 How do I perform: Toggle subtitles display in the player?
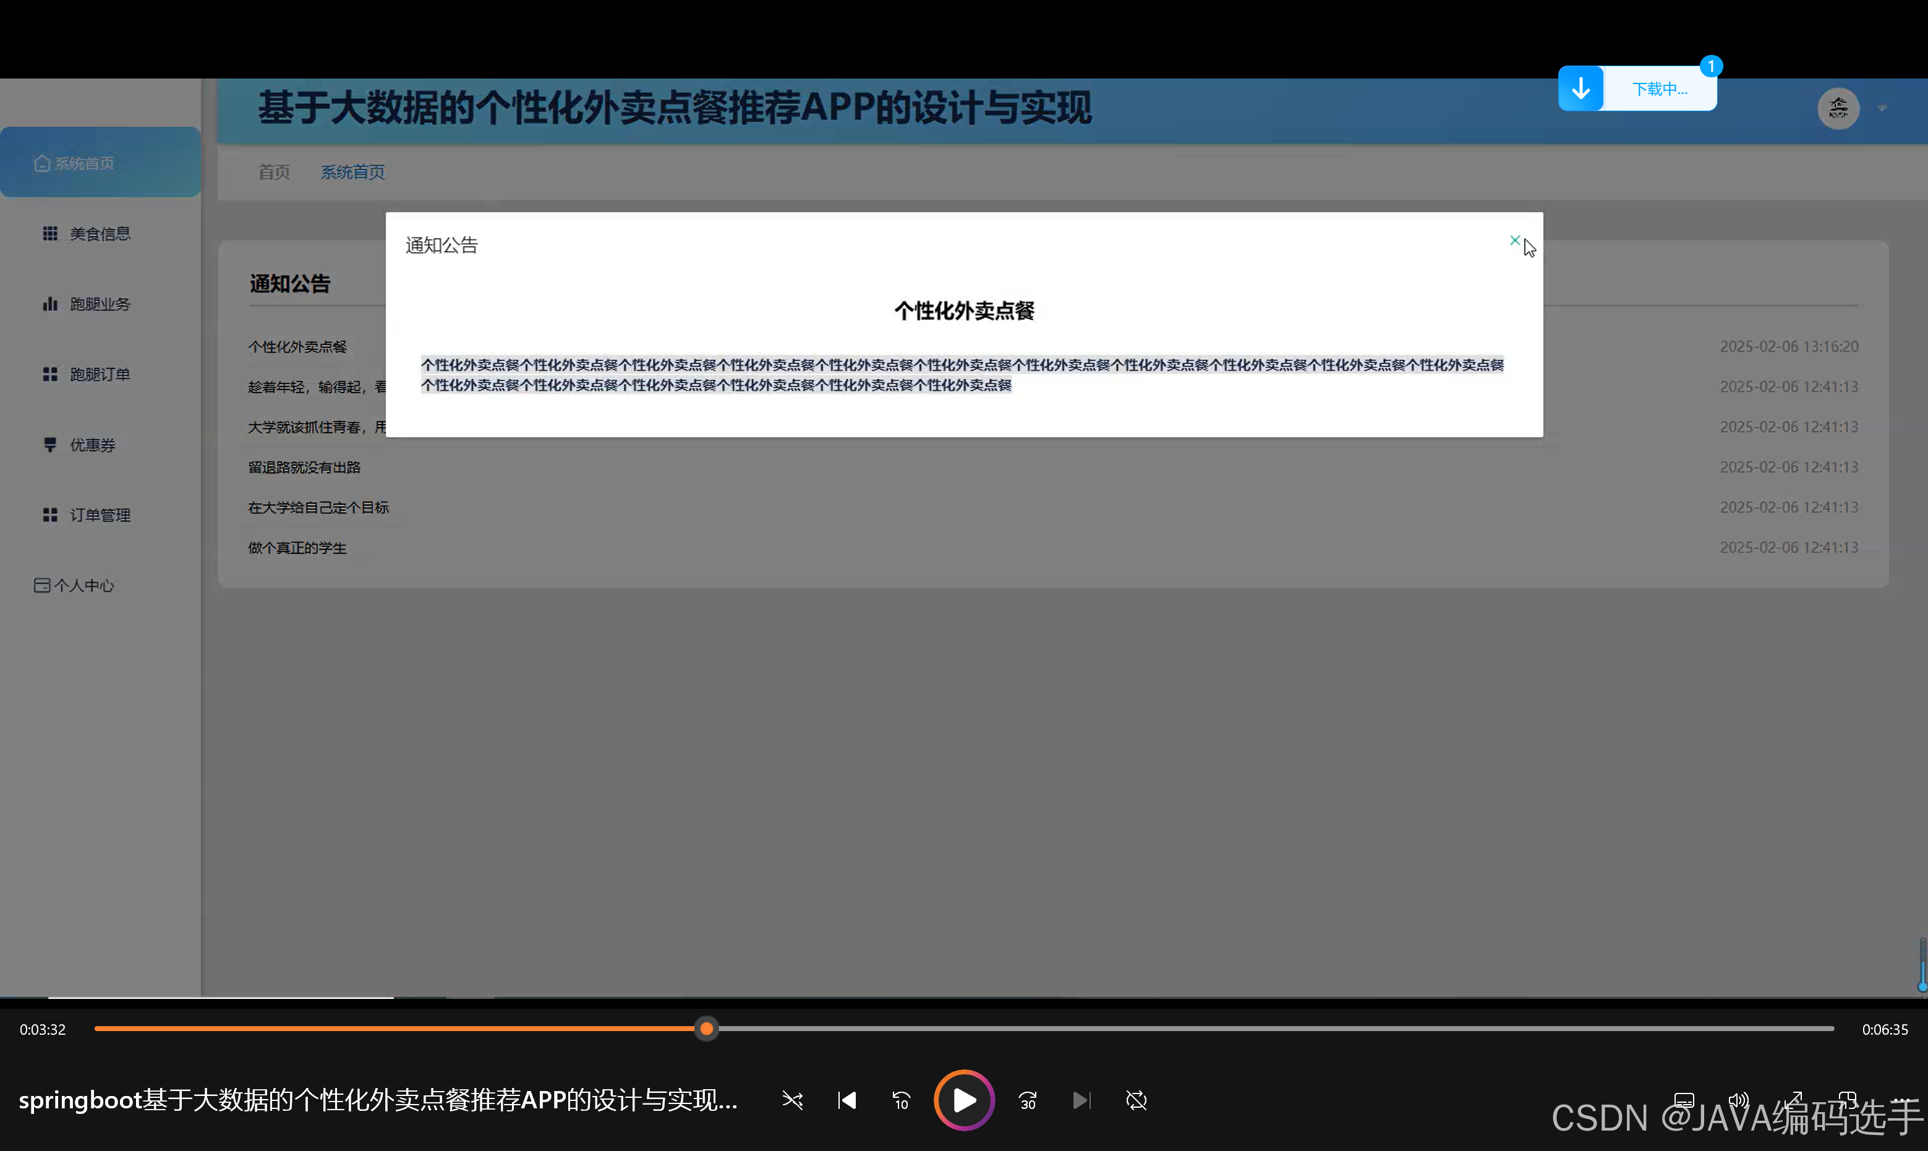click(1684, 1100)
